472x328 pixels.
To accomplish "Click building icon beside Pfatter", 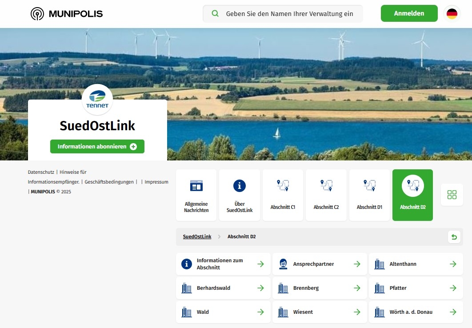I will point(379,288).
